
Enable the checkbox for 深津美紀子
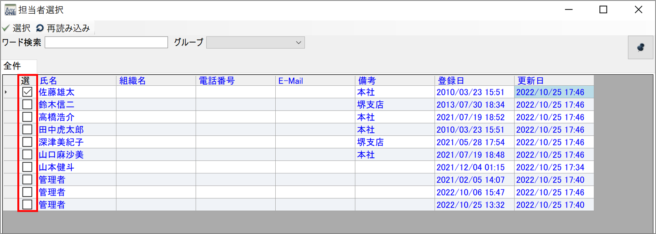pos(27,142)
